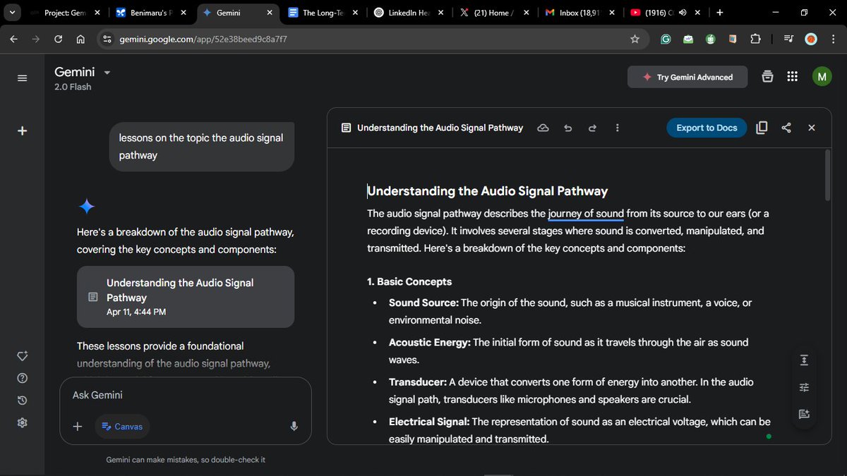Click the journey of sound underlined text
847x476 pixels.
click(586, 214)
